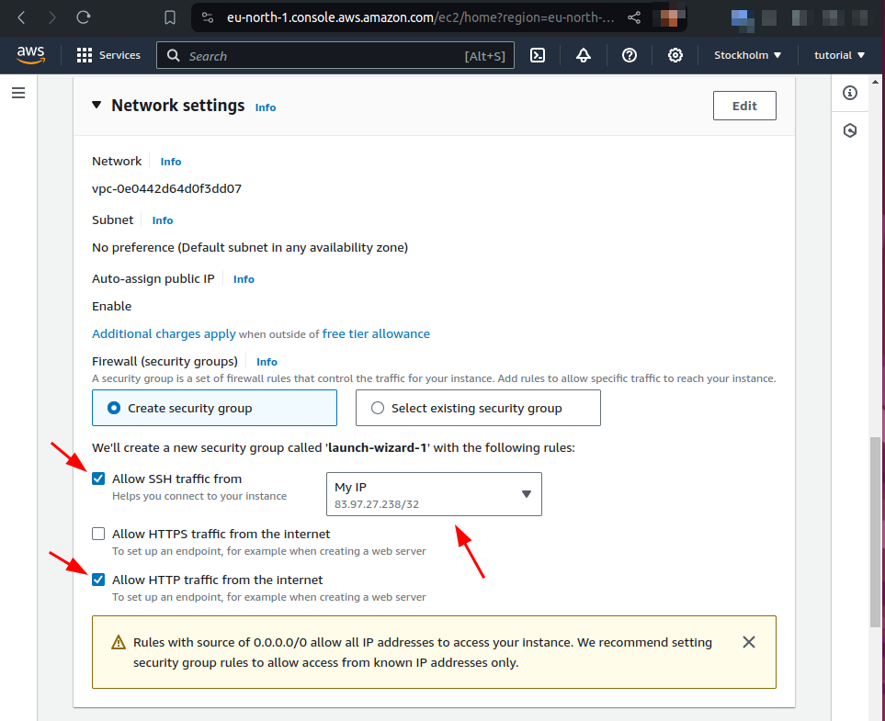The image size is (885, 721).
Task: Uncheck Allow SSH traffic from
Action: (x=98, y=478)
